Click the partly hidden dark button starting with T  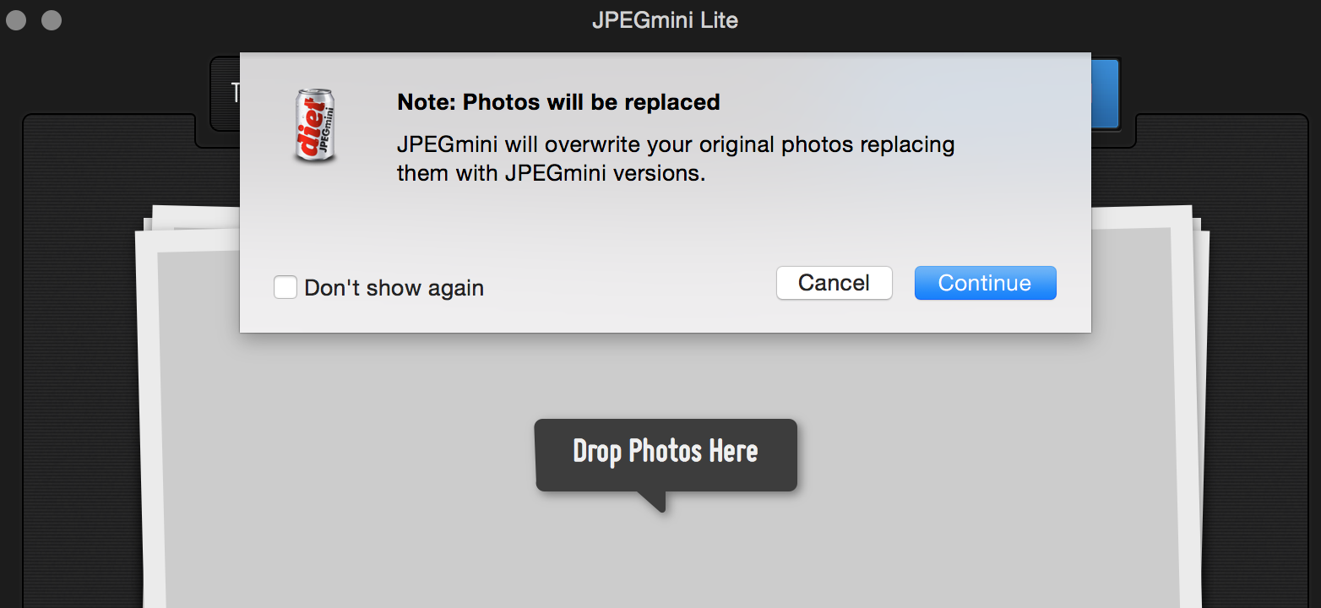[225, 93]
